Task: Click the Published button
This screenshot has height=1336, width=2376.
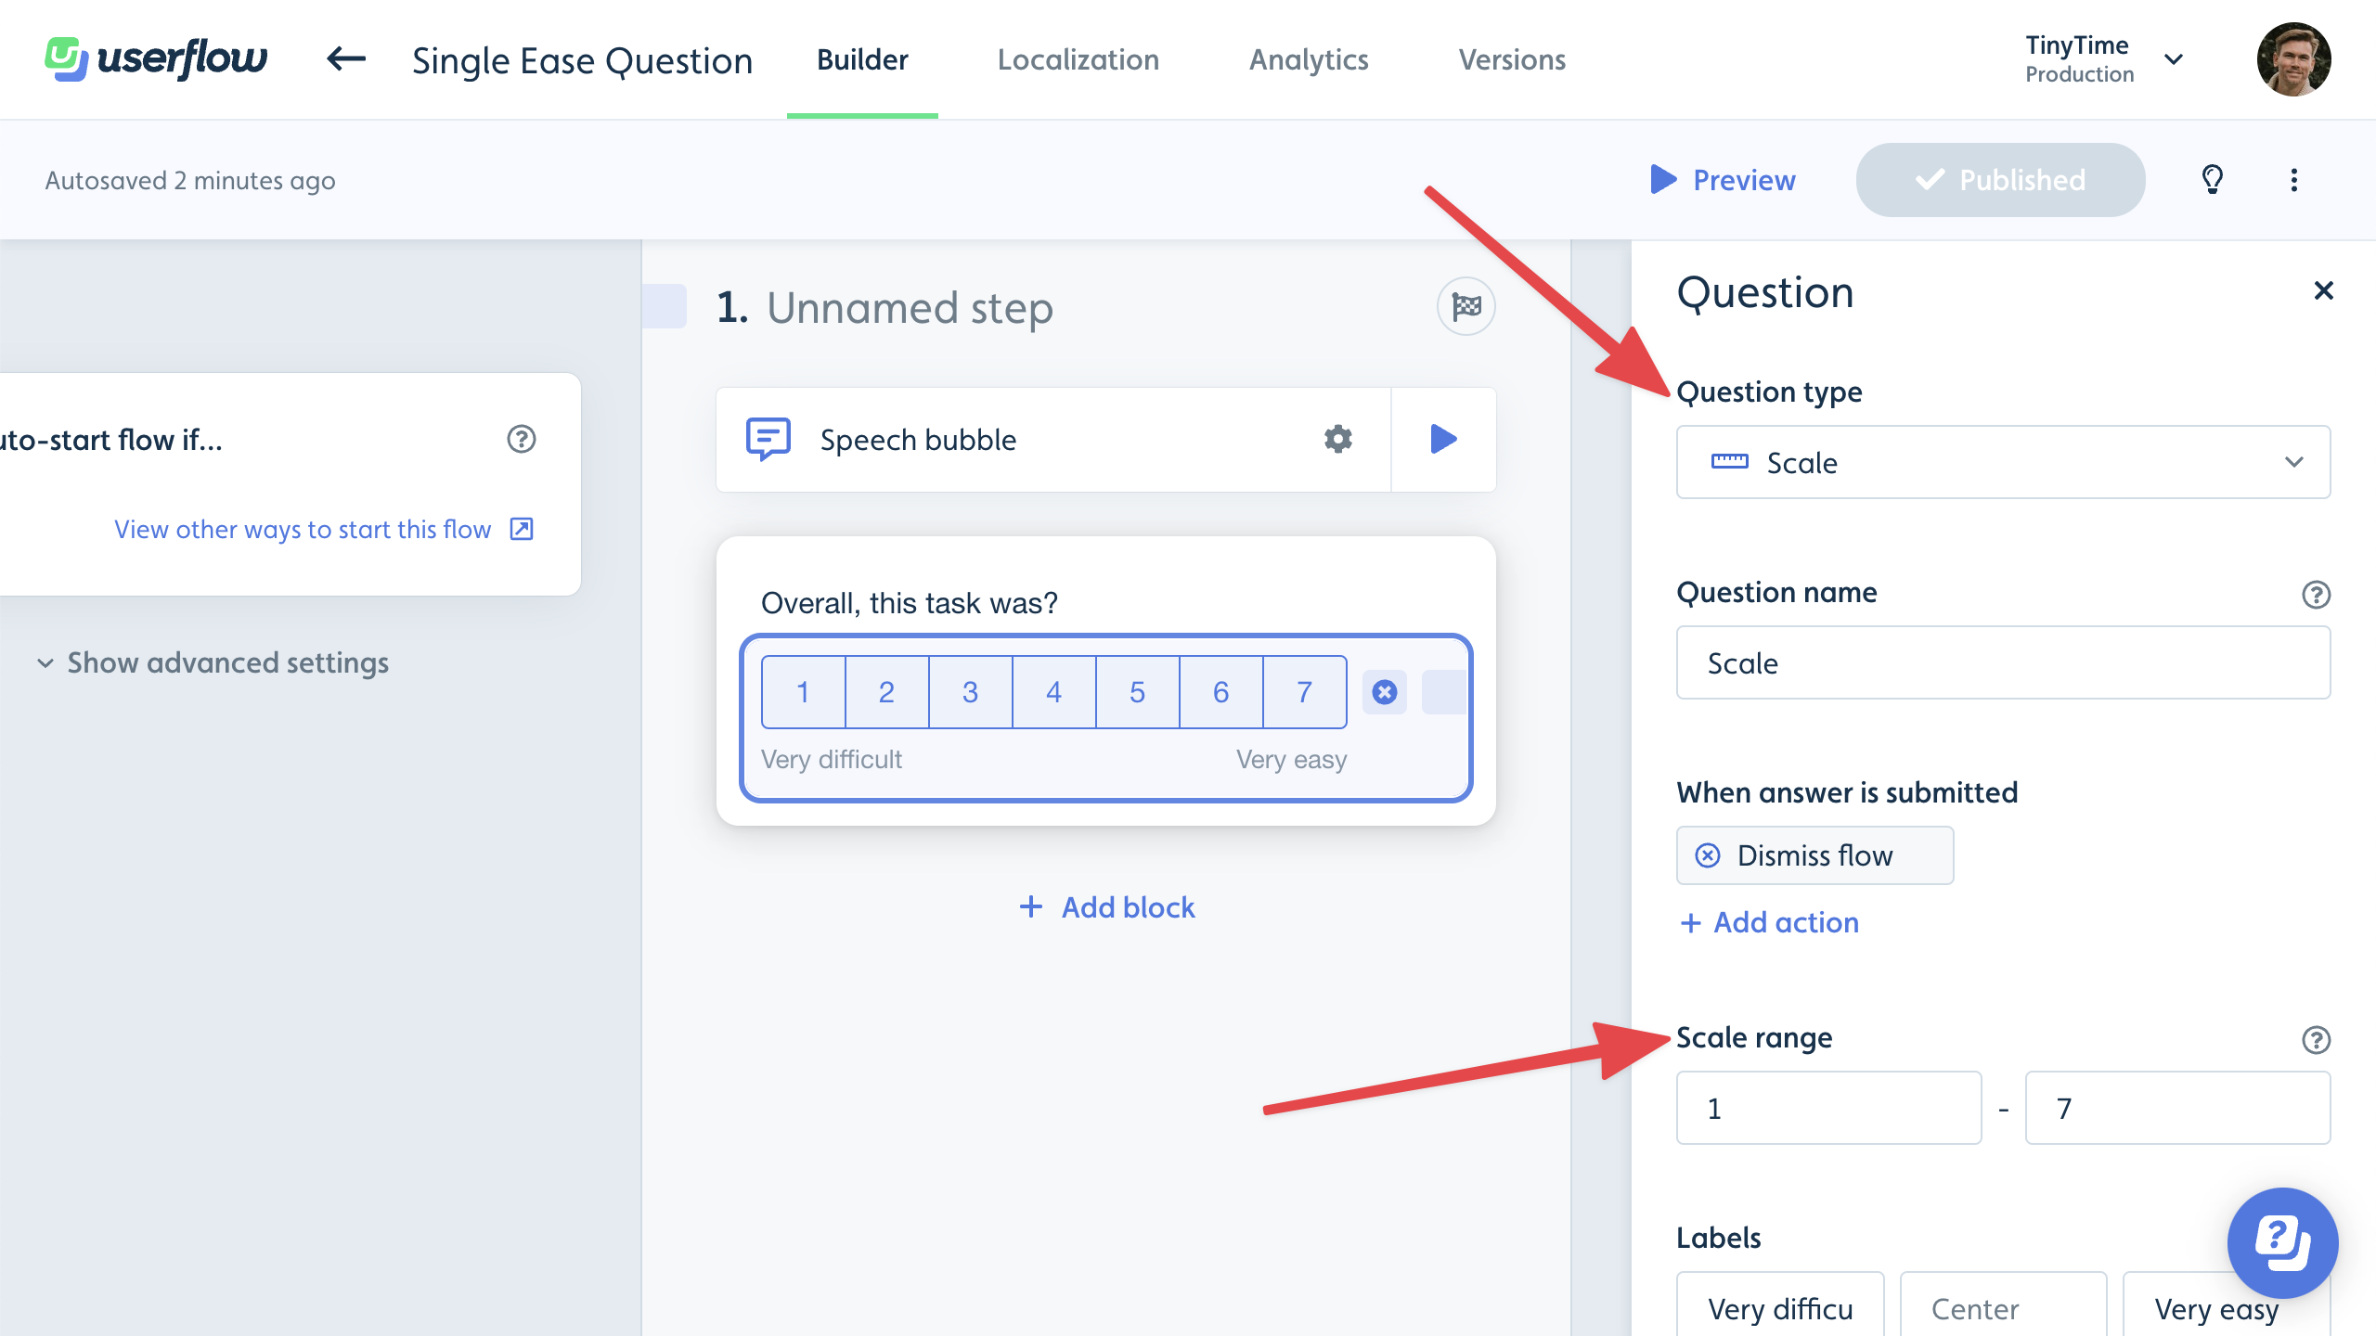Action: click(x=2000, y=180)
